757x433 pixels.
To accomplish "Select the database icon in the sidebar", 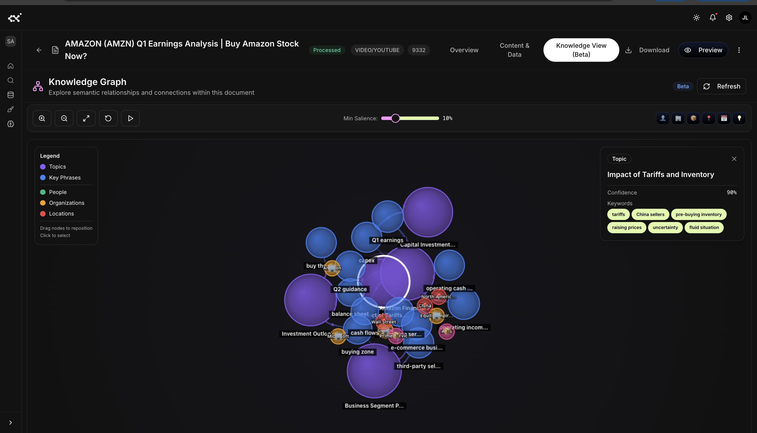I will tap(11, 95).
